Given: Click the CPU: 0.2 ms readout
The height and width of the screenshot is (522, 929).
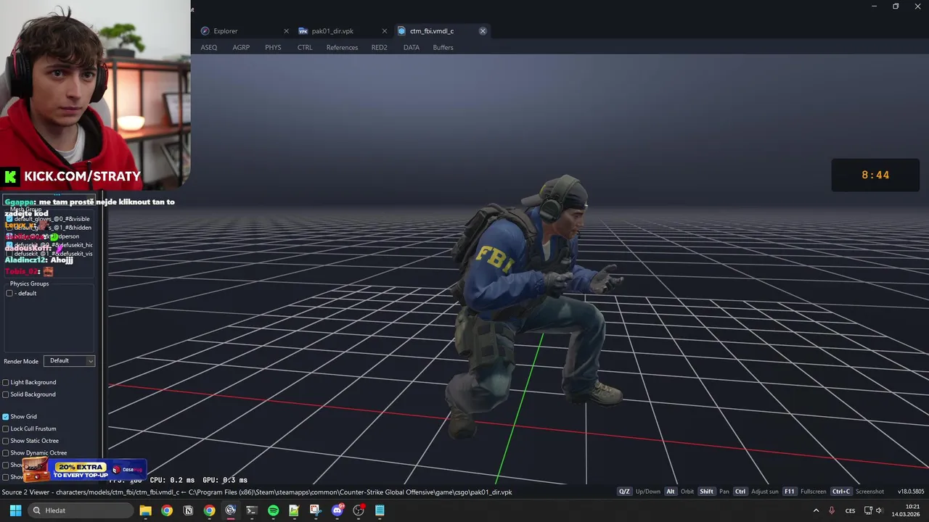Looking at the screenshot, I should click(172, 480).
